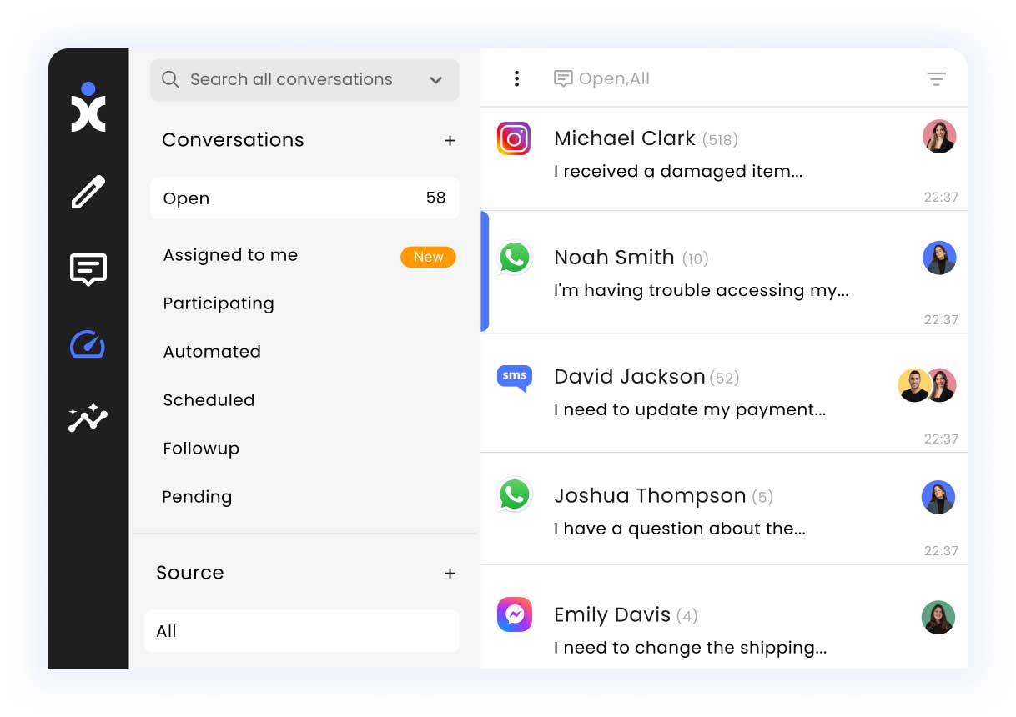
Task: Select the Assigned to me filter
Action: point(230,256)
